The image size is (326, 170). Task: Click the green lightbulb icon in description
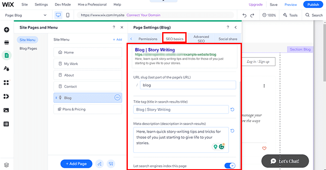215,147
